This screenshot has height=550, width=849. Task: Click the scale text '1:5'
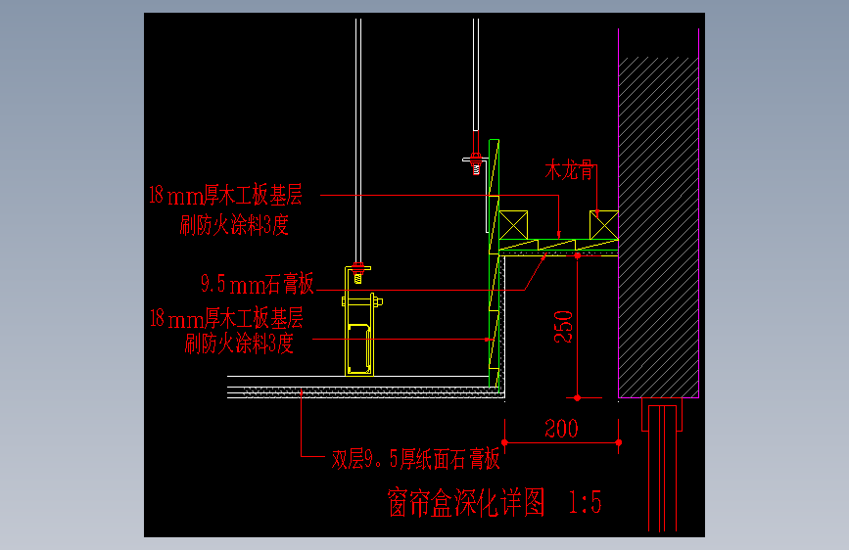click(585, 502)
